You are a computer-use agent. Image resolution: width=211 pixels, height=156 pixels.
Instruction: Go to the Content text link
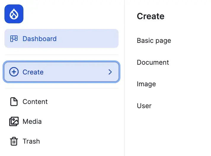pyautogui.click(x=35, y=102)
